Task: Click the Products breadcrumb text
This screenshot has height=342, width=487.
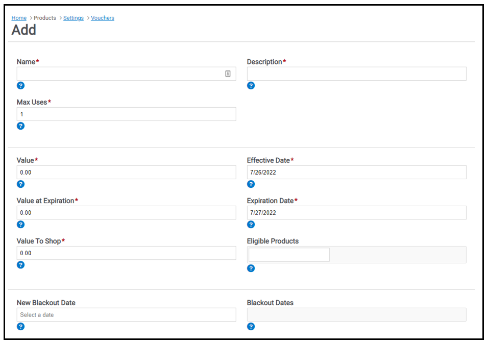Action: coord(45,18)
